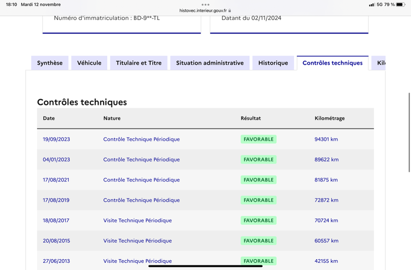
Task: Tap the 18:10 clock in the status bar
Action: click(11, 5)
